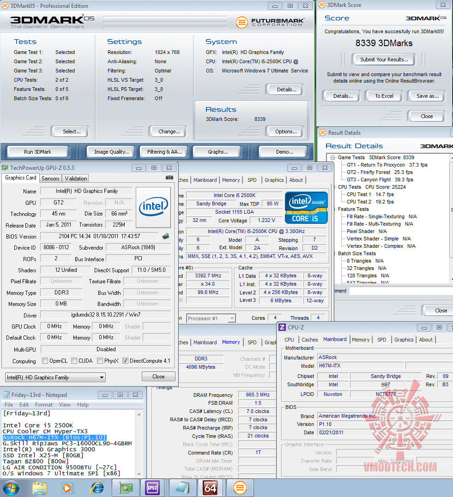453x497 pixels.
Task: Click Details button in 3DMark Score window
Action: 343,96
